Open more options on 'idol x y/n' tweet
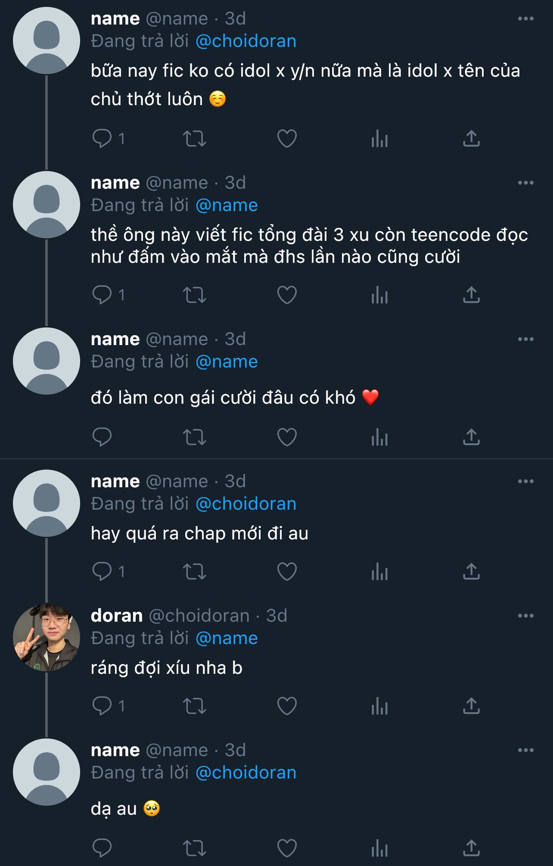 [x=526, y=18]
